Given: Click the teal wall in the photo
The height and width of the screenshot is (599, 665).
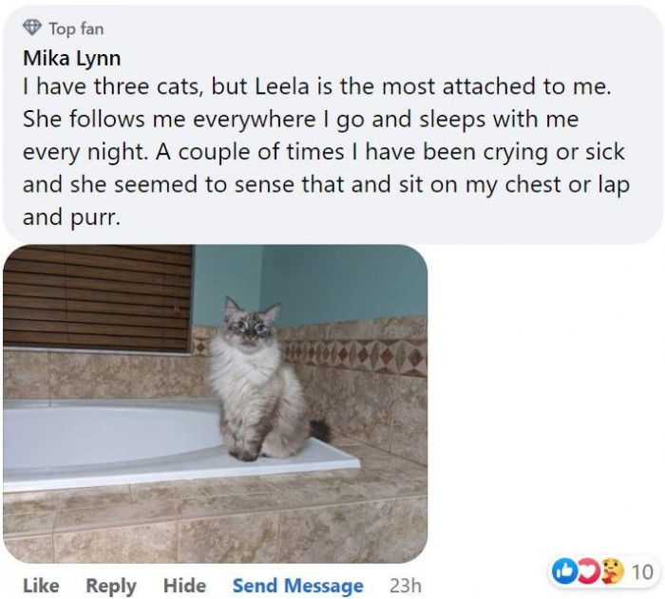Looking at the screenshot, I should [332, 283].
